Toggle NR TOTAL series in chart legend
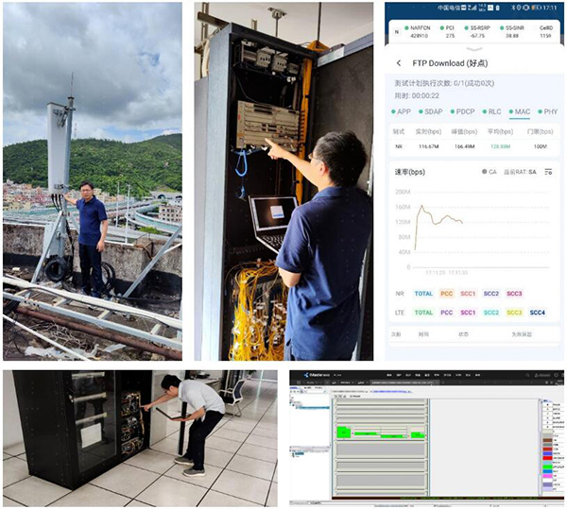Screen dimensions: 567x509 click(423, 294)
